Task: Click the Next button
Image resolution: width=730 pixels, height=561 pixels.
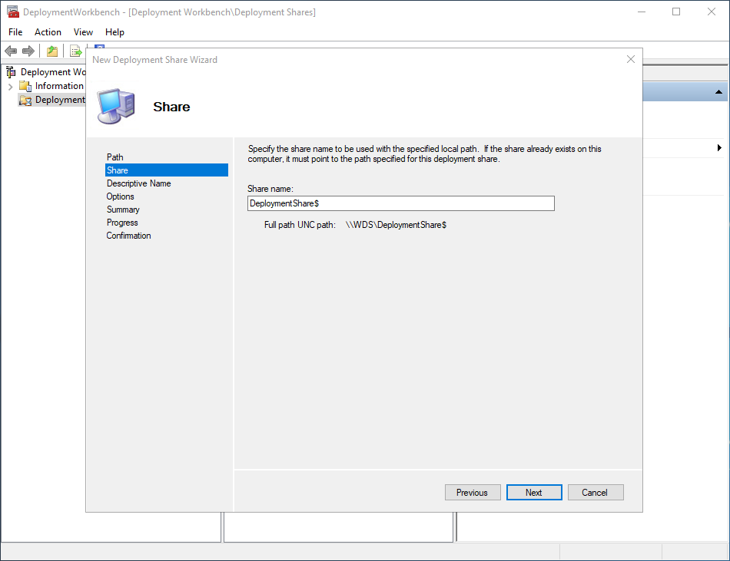Action: 534,492
